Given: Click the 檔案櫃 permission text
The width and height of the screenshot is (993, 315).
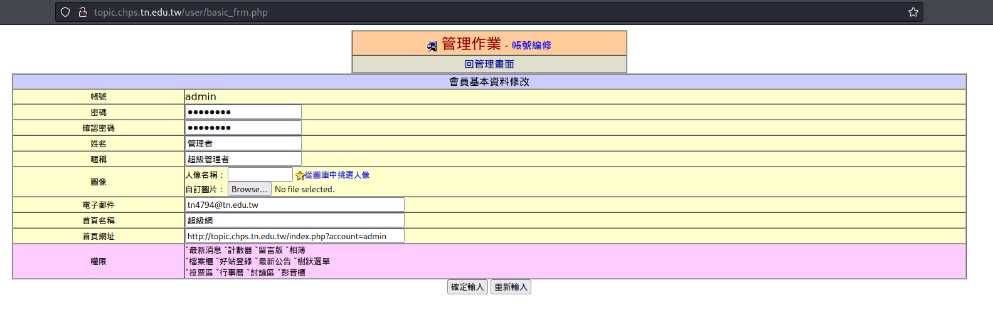Looking at the screenshot, I should tap(201, 261).
